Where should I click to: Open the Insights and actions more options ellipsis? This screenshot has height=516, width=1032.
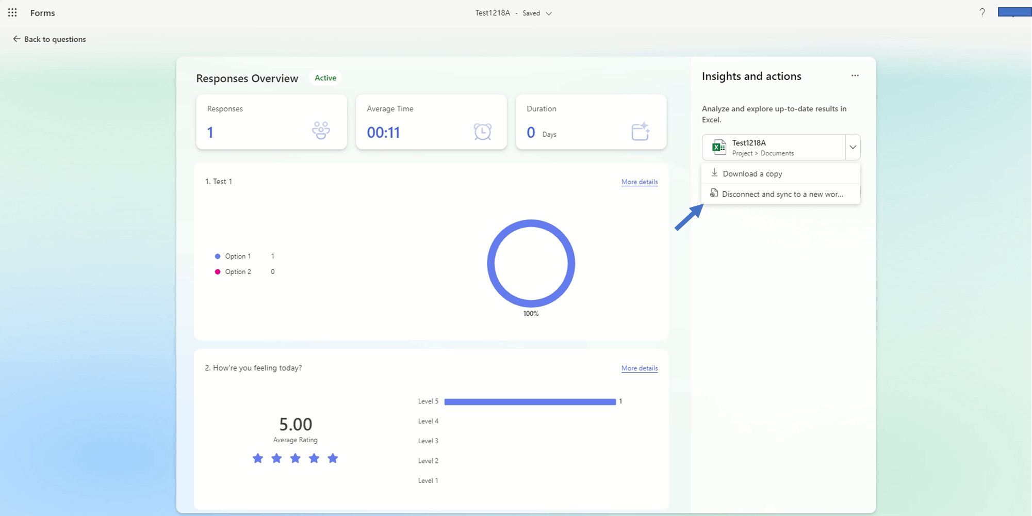[855, 76]
